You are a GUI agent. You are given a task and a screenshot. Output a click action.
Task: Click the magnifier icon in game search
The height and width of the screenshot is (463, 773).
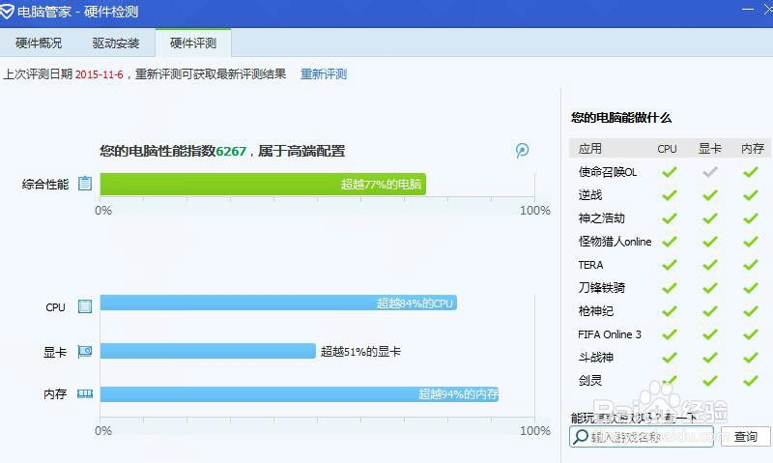581,436
